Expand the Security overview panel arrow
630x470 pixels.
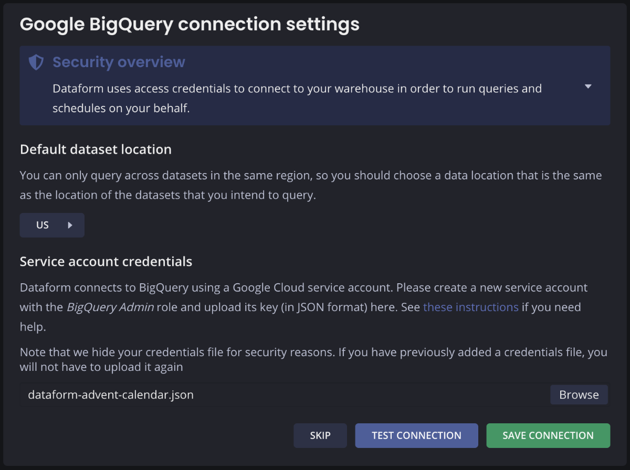tap(588, 87)
